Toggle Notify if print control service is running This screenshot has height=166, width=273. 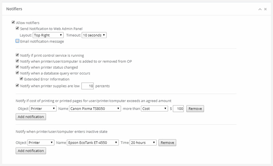pyautogui.click(x=17, y=55)
